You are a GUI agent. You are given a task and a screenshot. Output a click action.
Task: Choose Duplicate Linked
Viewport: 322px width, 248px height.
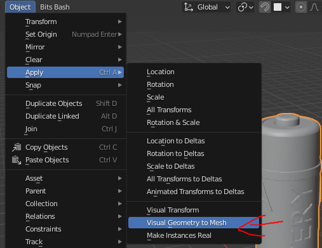[x=65, y=116]
